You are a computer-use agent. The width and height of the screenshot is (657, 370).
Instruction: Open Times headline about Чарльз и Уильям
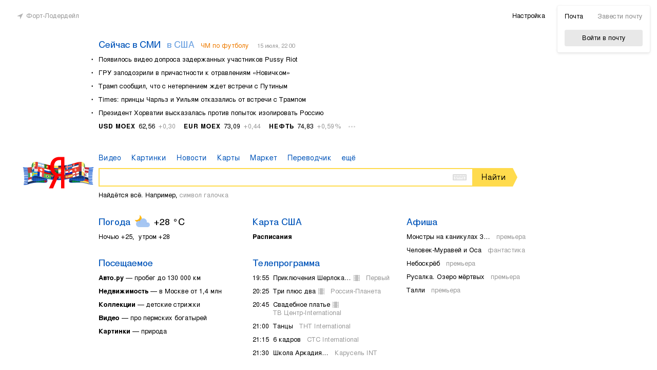(x=202, y=100)
